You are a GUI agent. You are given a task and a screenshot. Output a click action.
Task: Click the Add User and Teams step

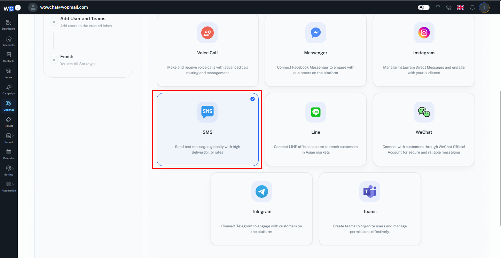[83, 19]
